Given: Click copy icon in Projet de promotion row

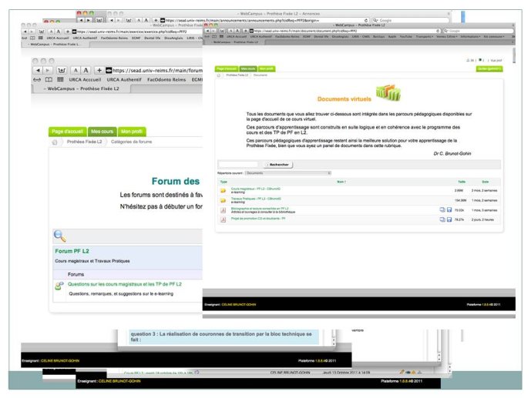Looking at the screenshot, I should point(442,219).
